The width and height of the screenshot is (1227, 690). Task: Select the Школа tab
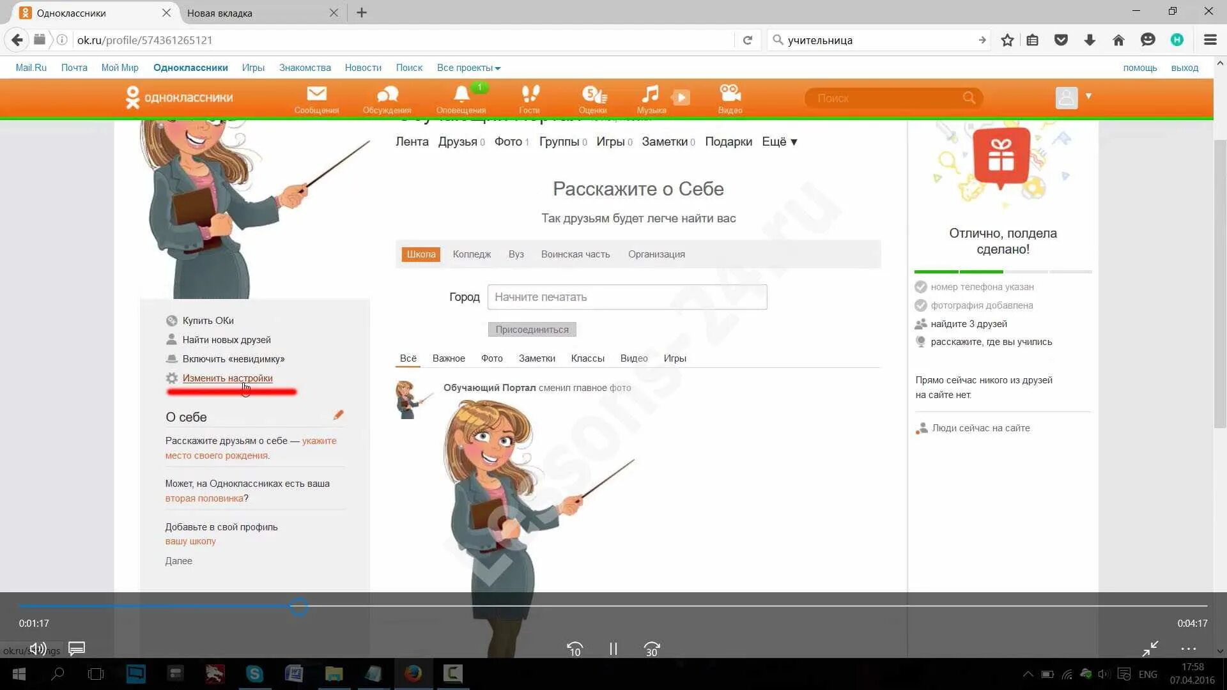tap(421, 254)
